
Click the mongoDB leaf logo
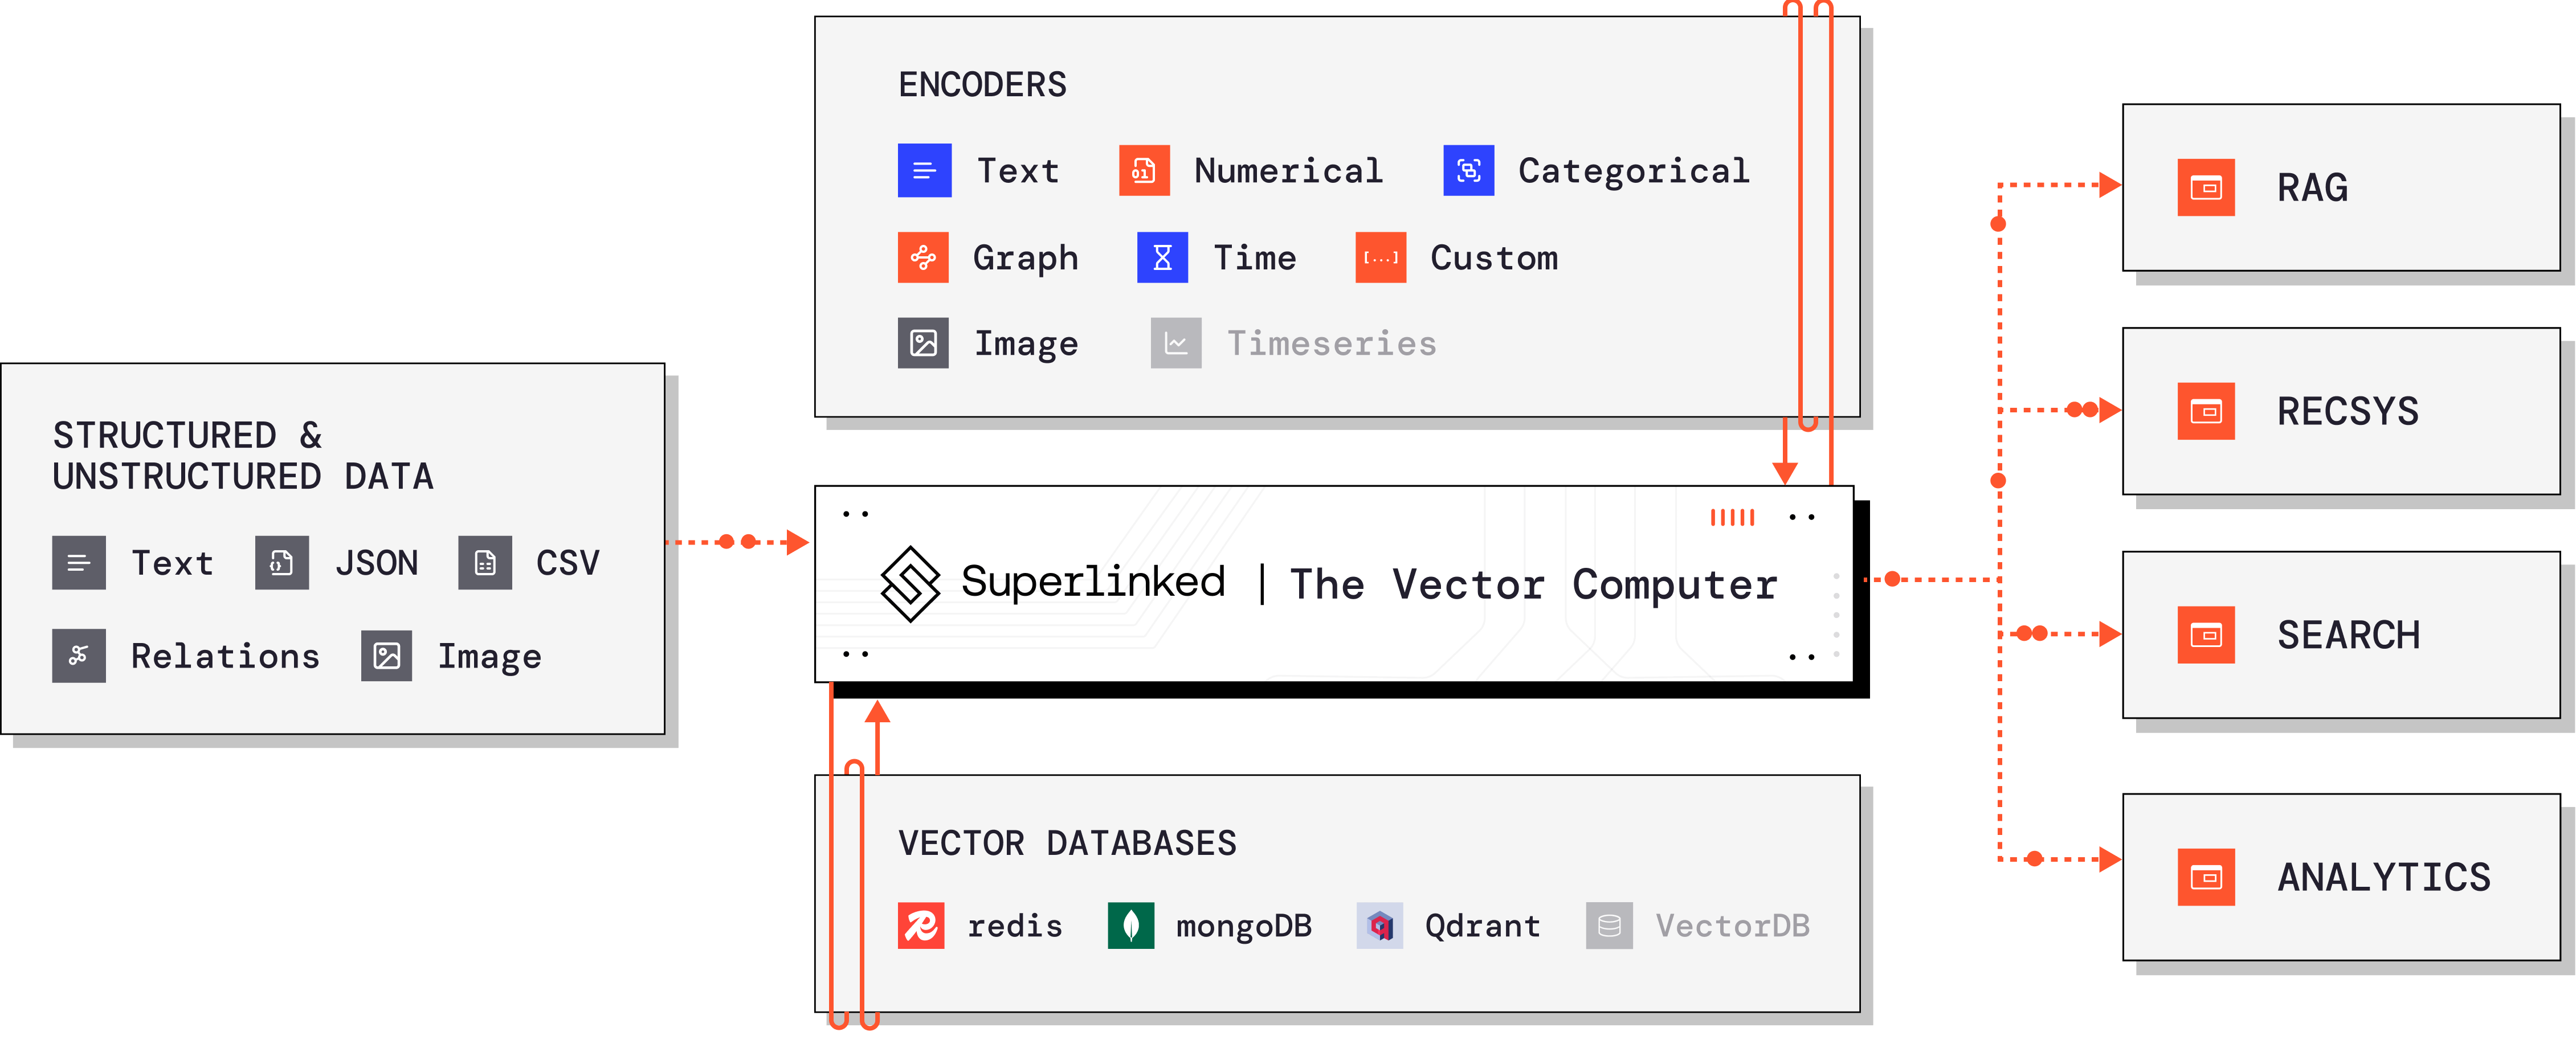coord(1131,926)
